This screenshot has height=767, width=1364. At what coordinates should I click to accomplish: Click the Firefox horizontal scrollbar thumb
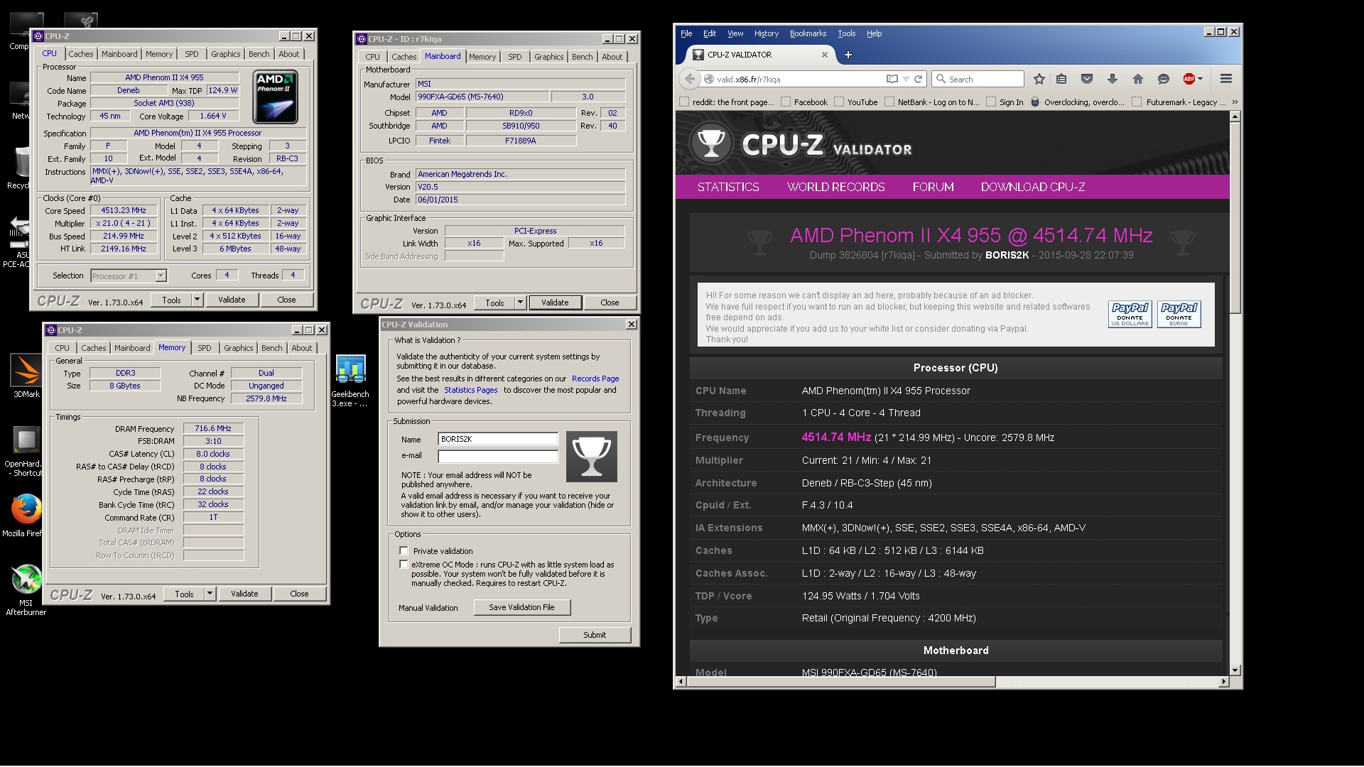tap(840, 682)
